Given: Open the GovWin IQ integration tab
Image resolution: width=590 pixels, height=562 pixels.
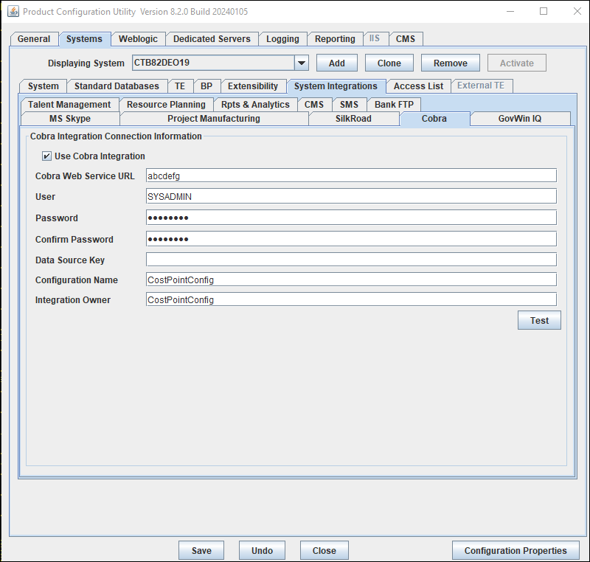Looking at the screenshot, I should pos(519,119).
